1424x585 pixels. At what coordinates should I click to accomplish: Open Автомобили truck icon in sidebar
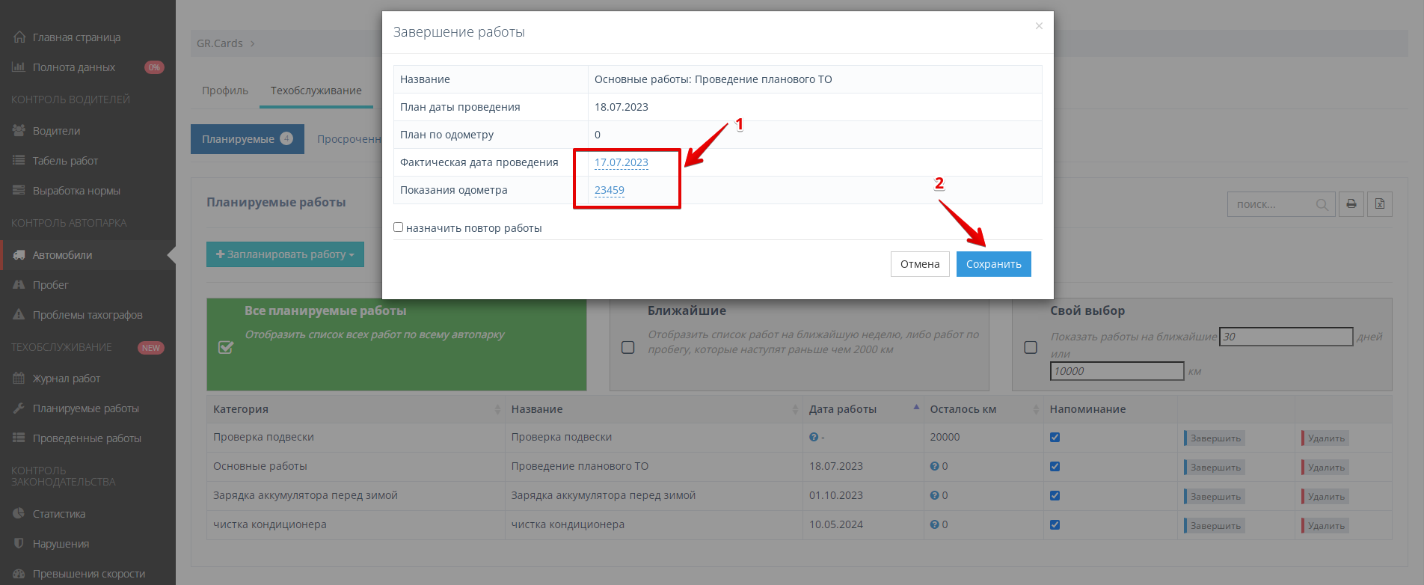pyautogui.click(x=19, y=255)
